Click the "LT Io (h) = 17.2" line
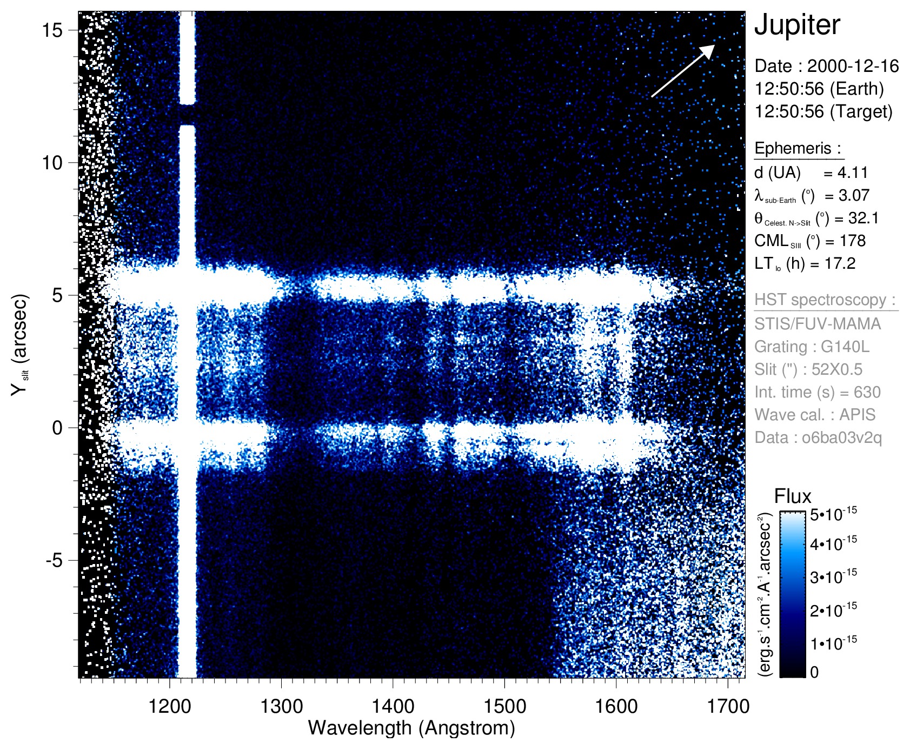This screenshot has height=749, width=910. coord(805,263)
